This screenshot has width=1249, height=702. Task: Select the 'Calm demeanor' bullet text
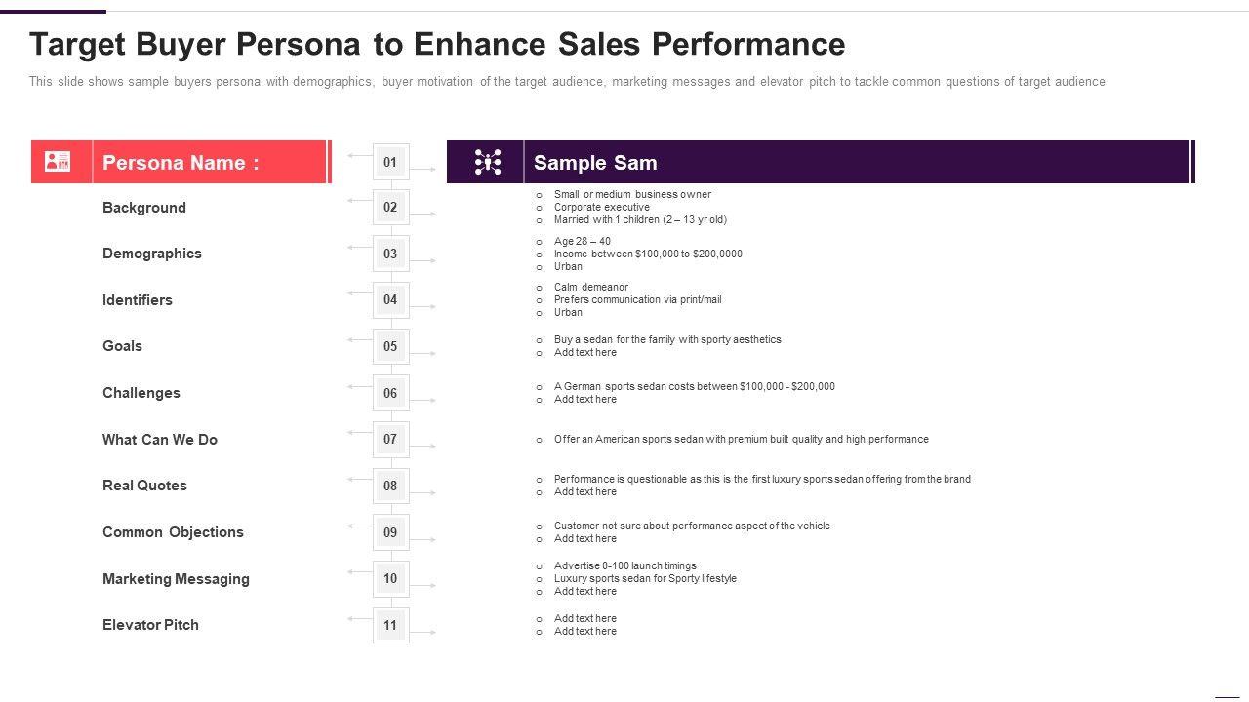591,288
